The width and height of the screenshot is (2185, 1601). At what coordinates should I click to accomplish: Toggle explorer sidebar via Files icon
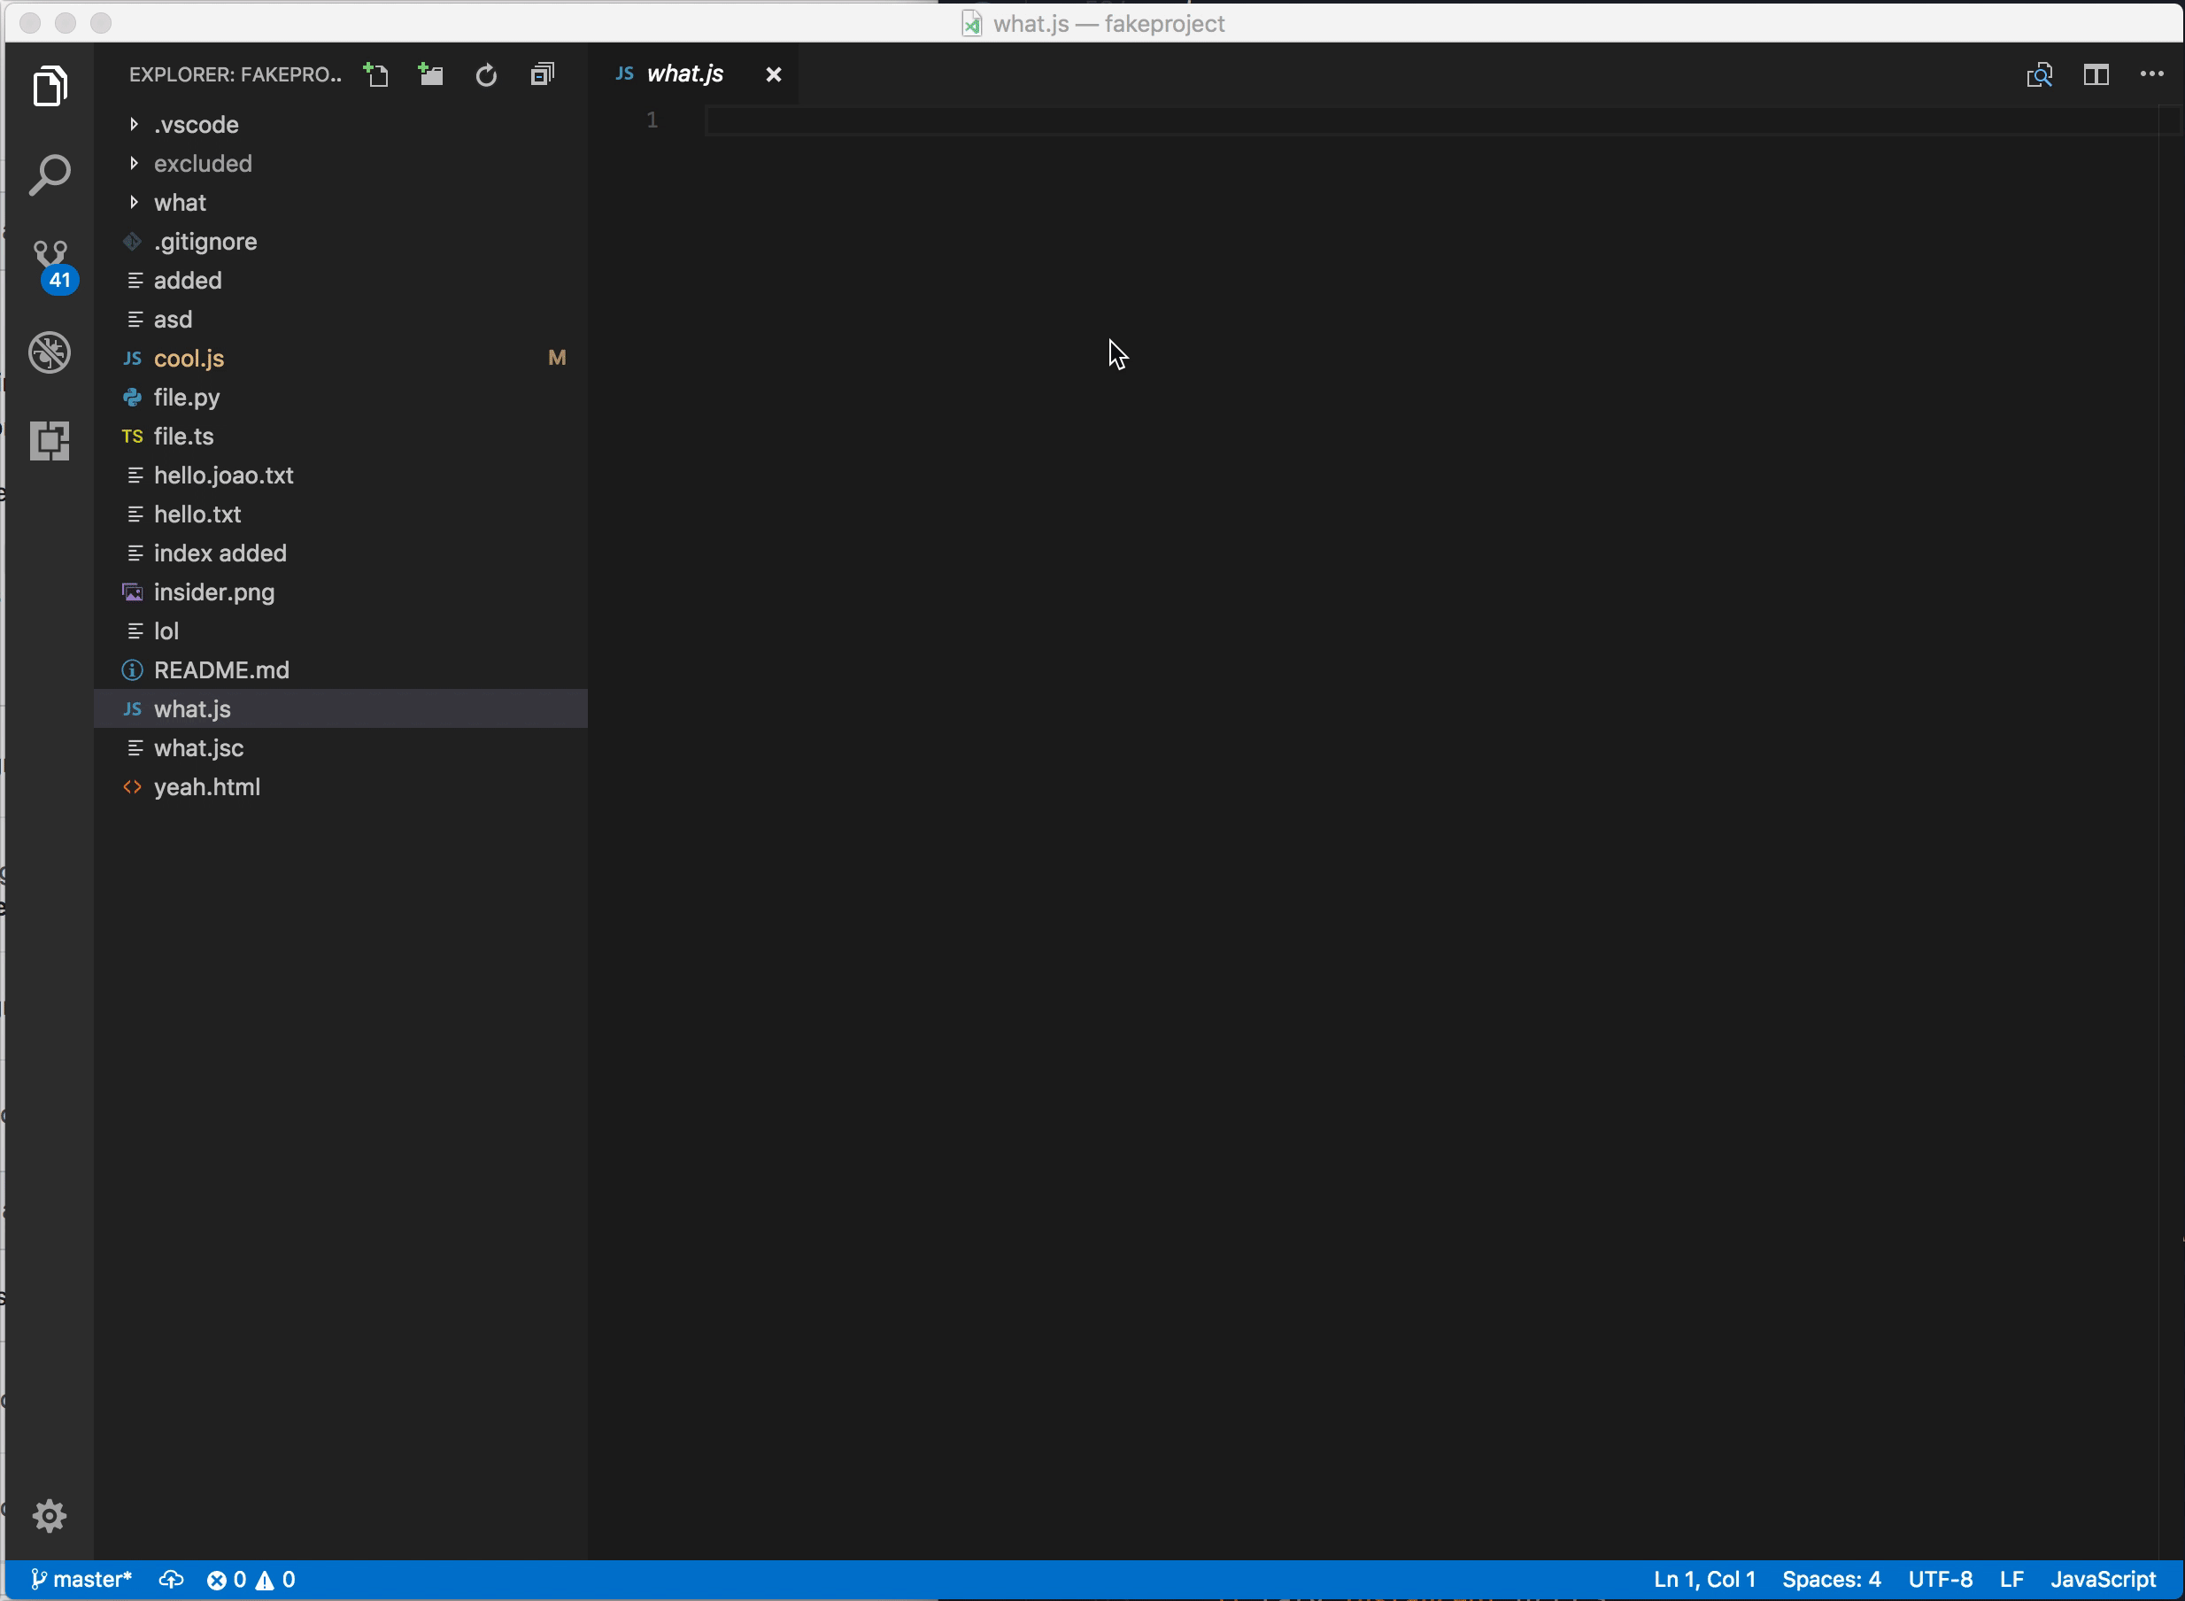click(50, 87)
